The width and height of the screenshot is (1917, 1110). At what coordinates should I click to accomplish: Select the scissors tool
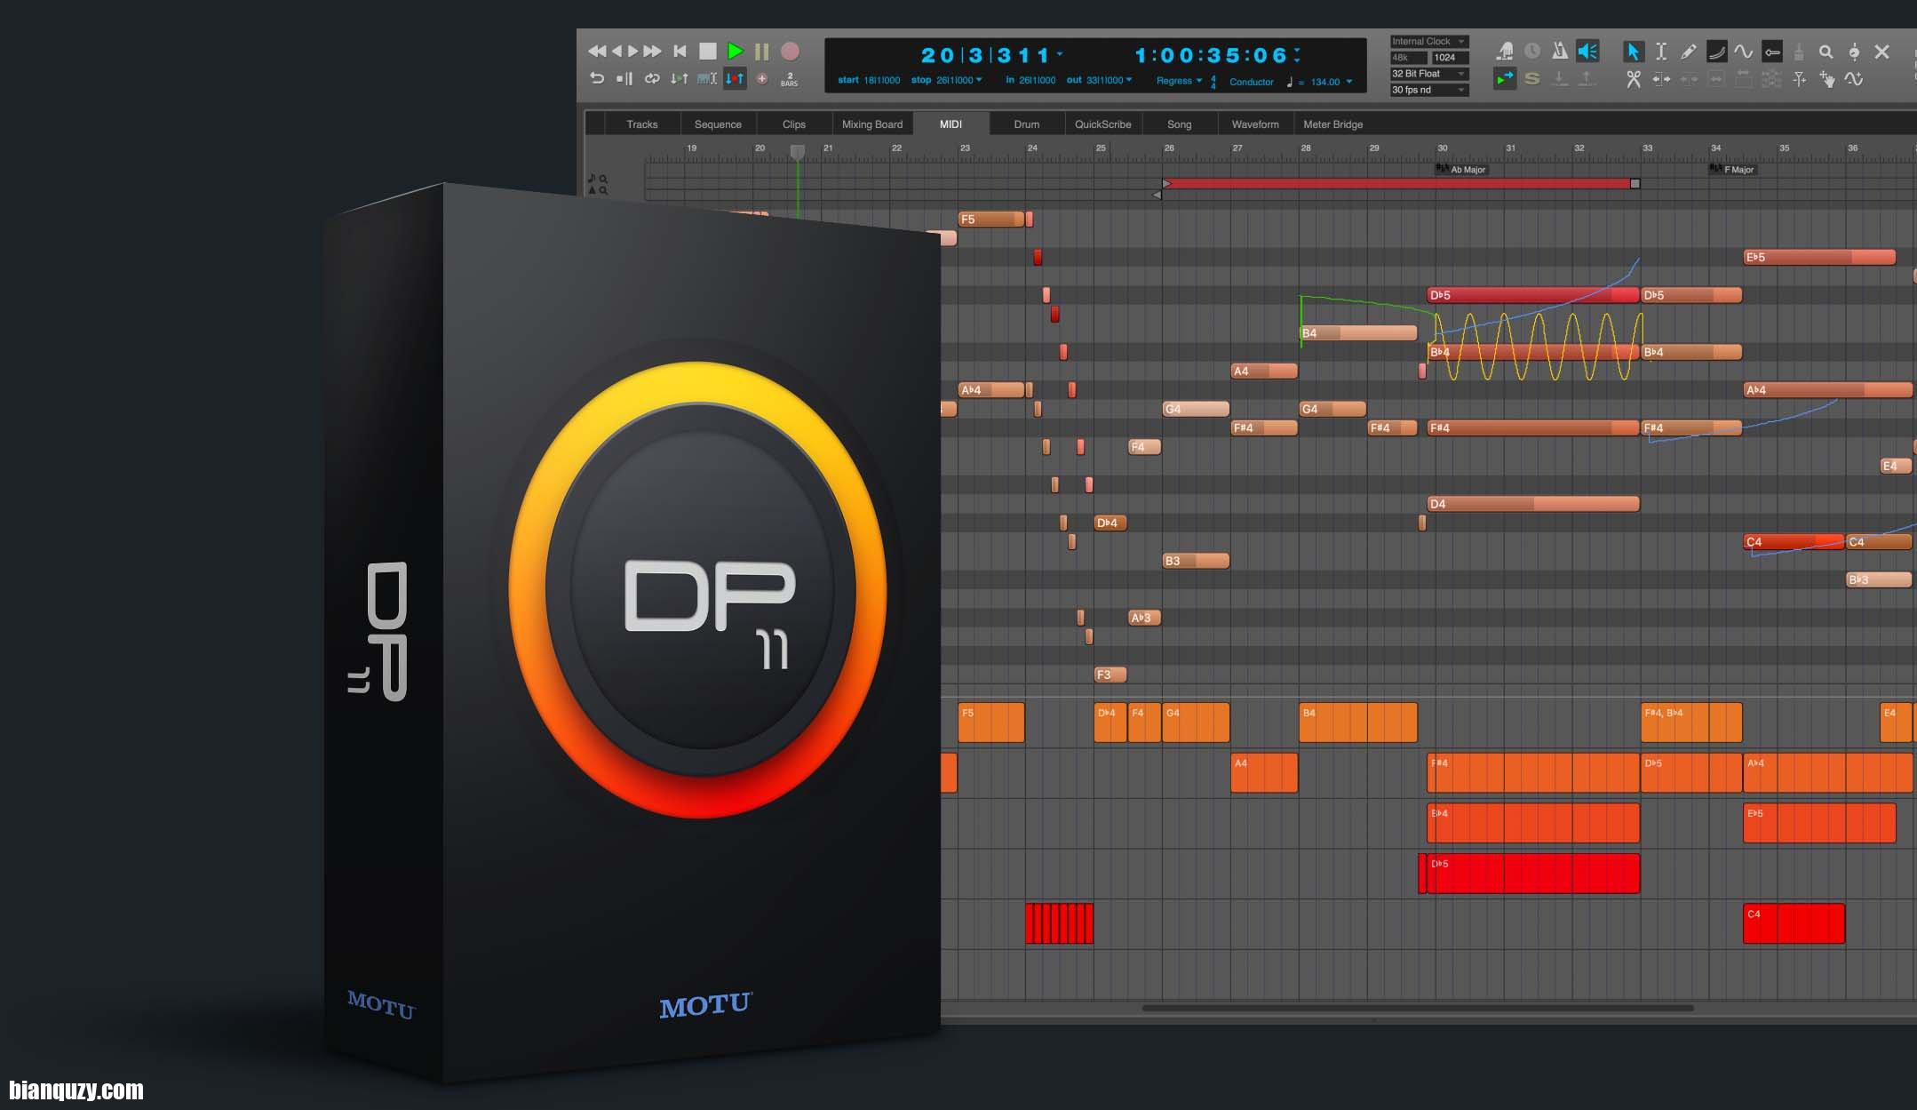[1633, 79]
